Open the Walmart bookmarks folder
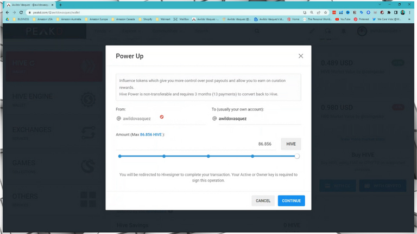The width and height of the screenshot is (417, 234). pyautogui.click(x=163, y=19)
